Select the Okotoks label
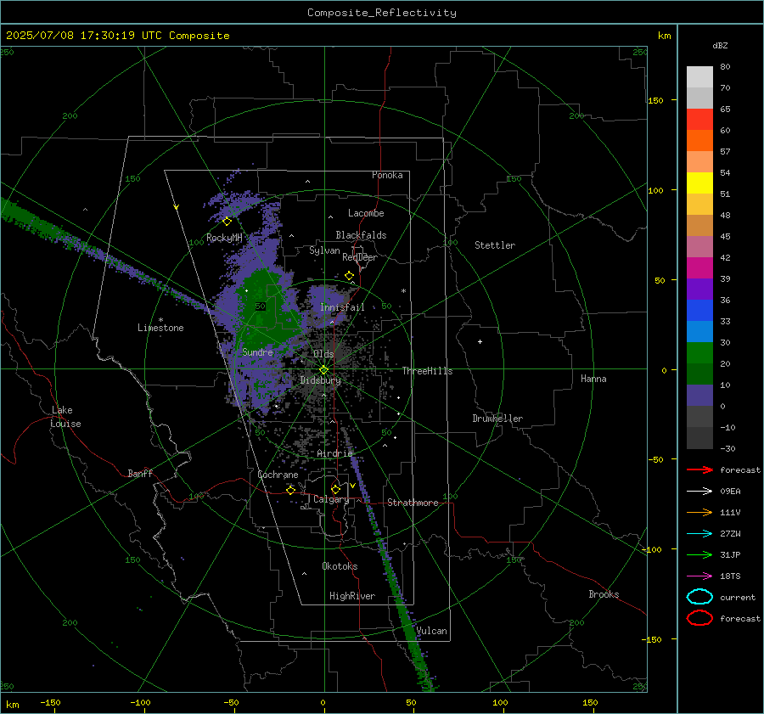The width and height of the screenshot is (764, 714). pos(340,566)
